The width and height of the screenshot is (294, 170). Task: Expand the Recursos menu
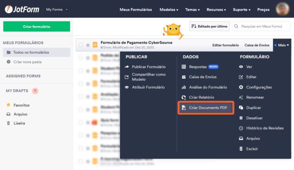tap(216, 10)
